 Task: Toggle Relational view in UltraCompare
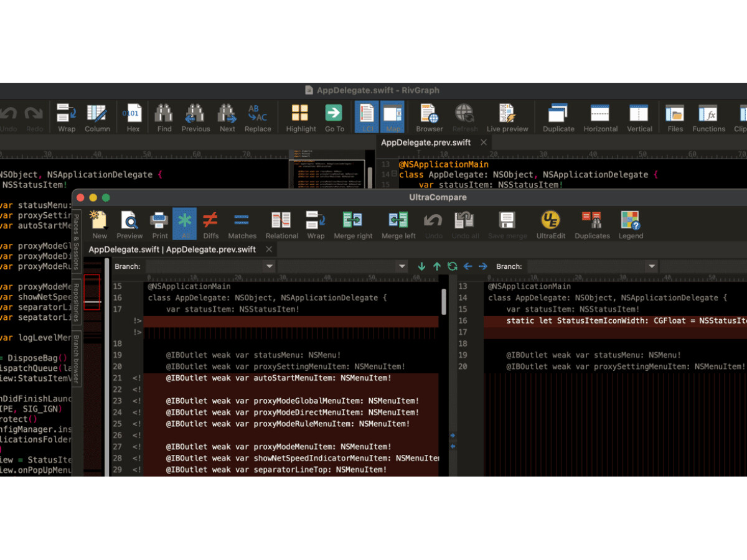pos(281,225)
